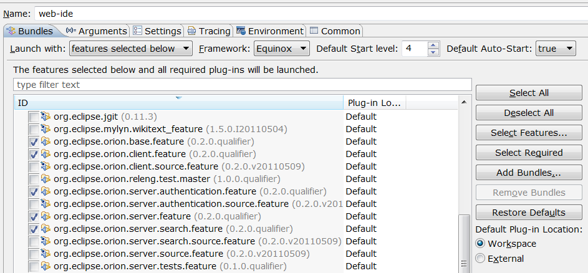
Task: Click the Name field containing web-ide
Action: (x=311, y=14)
